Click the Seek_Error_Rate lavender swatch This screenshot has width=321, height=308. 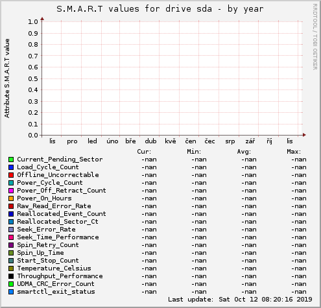pyautogui.click(x=11, y=230)
